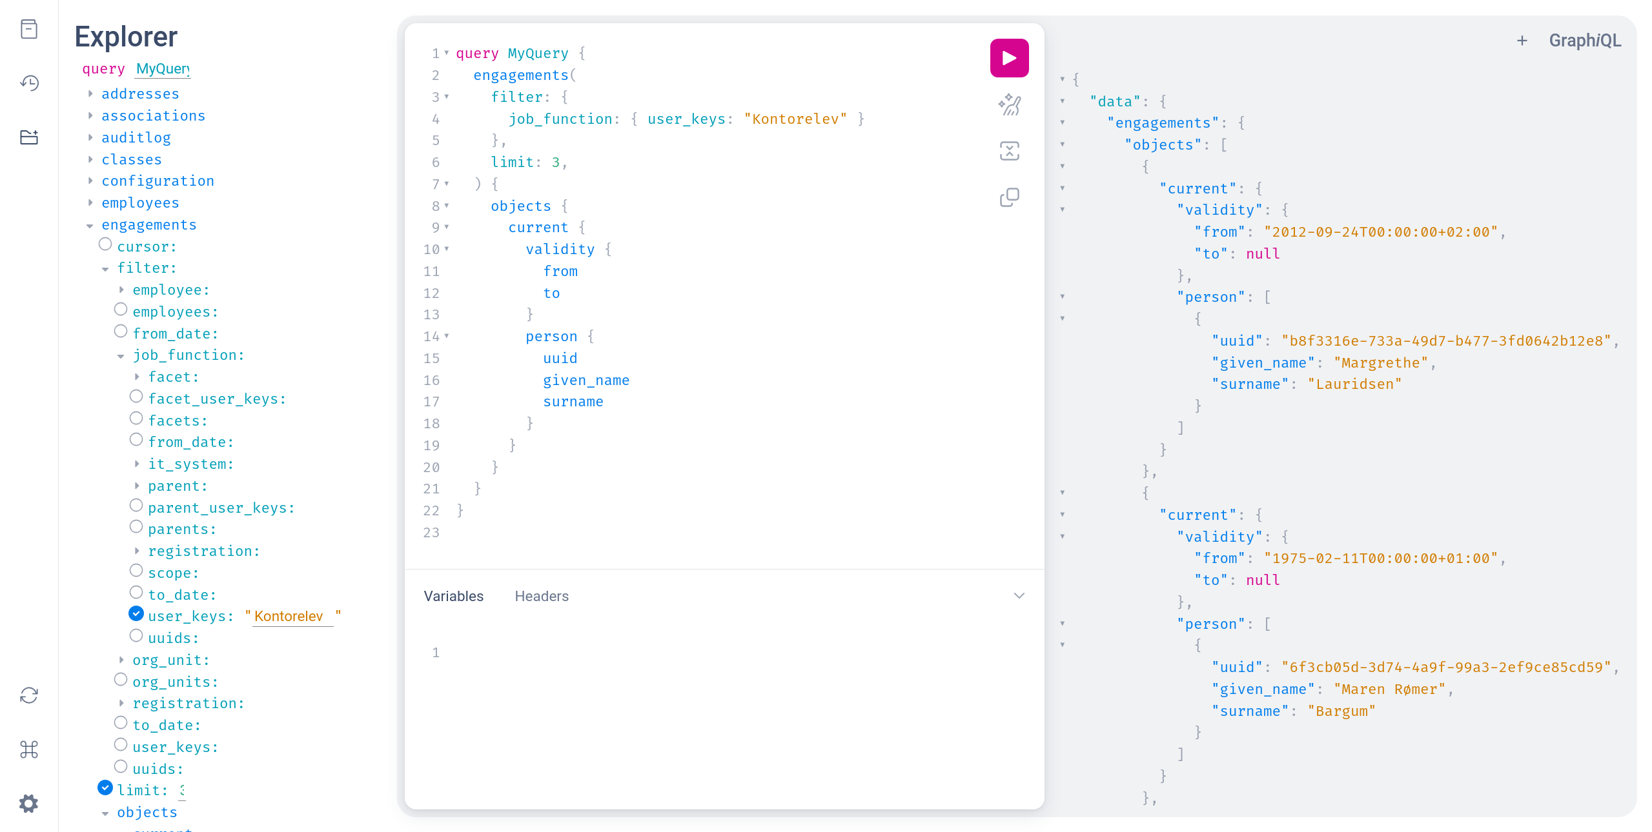Add a new tab with plus icon
The width and height of the screenshot is (1652, 832).
pyautogui.click(x=1522, y=41)
